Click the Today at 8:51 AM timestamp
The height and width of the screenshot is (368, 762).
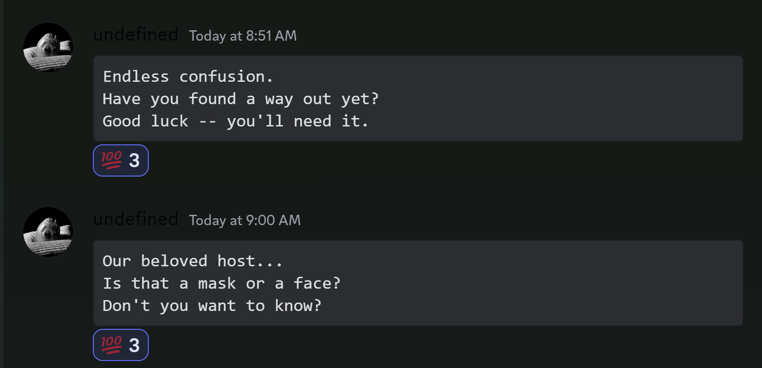(x=243, y=36)
